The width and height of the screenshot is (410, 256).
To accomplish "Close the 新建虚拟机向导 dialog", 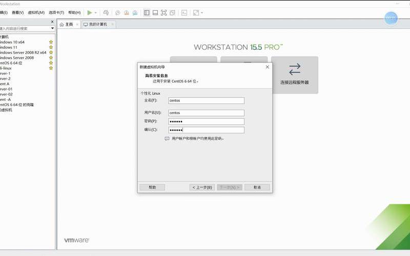I will tap(267, 67).
